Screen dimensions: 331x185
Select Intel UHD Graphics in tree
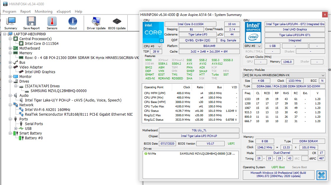[x=40, y=72]
